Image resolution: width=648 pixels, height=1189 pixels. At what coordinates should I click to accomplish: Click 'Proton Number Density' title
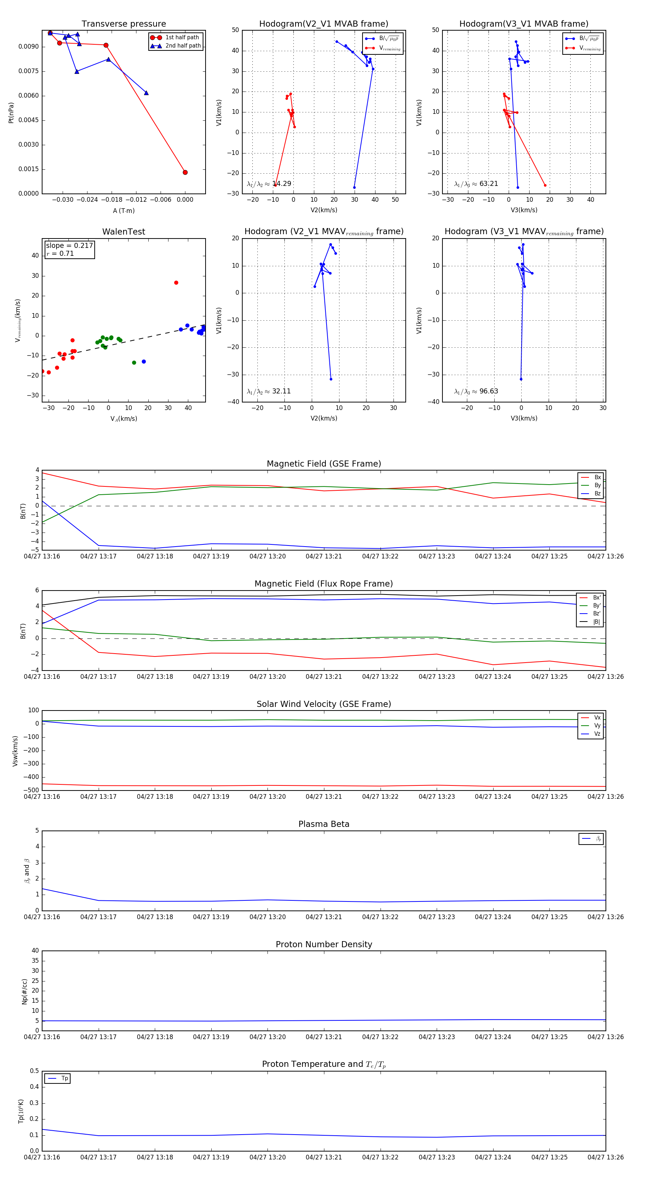click(x=324, y=944)
